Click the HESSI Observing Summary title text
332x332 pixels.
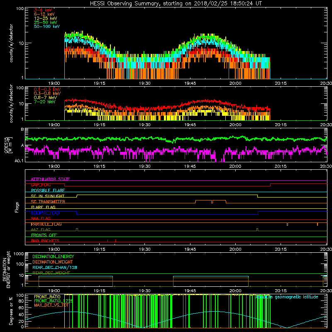176,4
